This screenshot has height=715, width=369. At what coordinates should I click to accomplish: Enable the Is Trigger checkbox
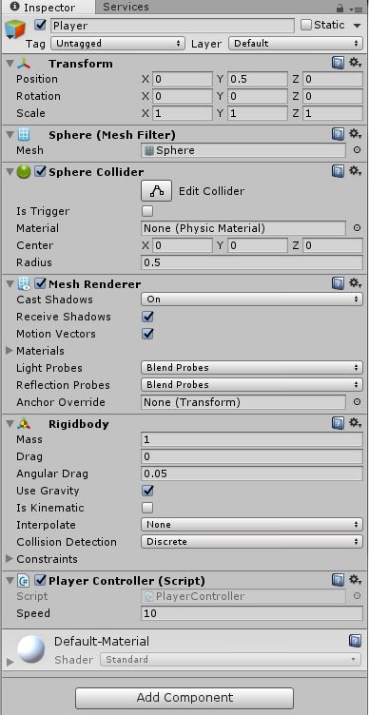coord(147,211)
